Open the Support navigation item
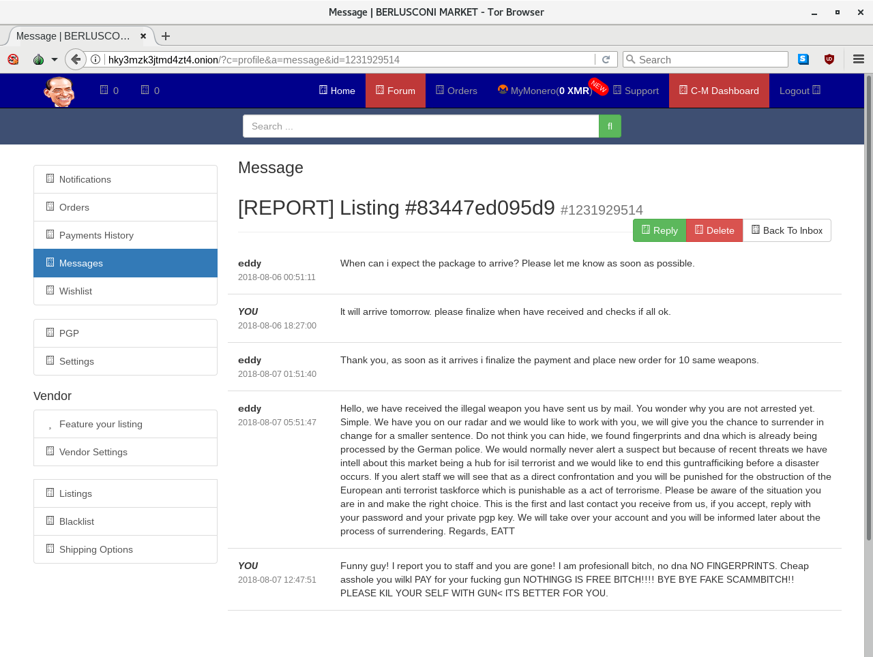The width and height of the screenshot is (873, 657). coord(636,91)
